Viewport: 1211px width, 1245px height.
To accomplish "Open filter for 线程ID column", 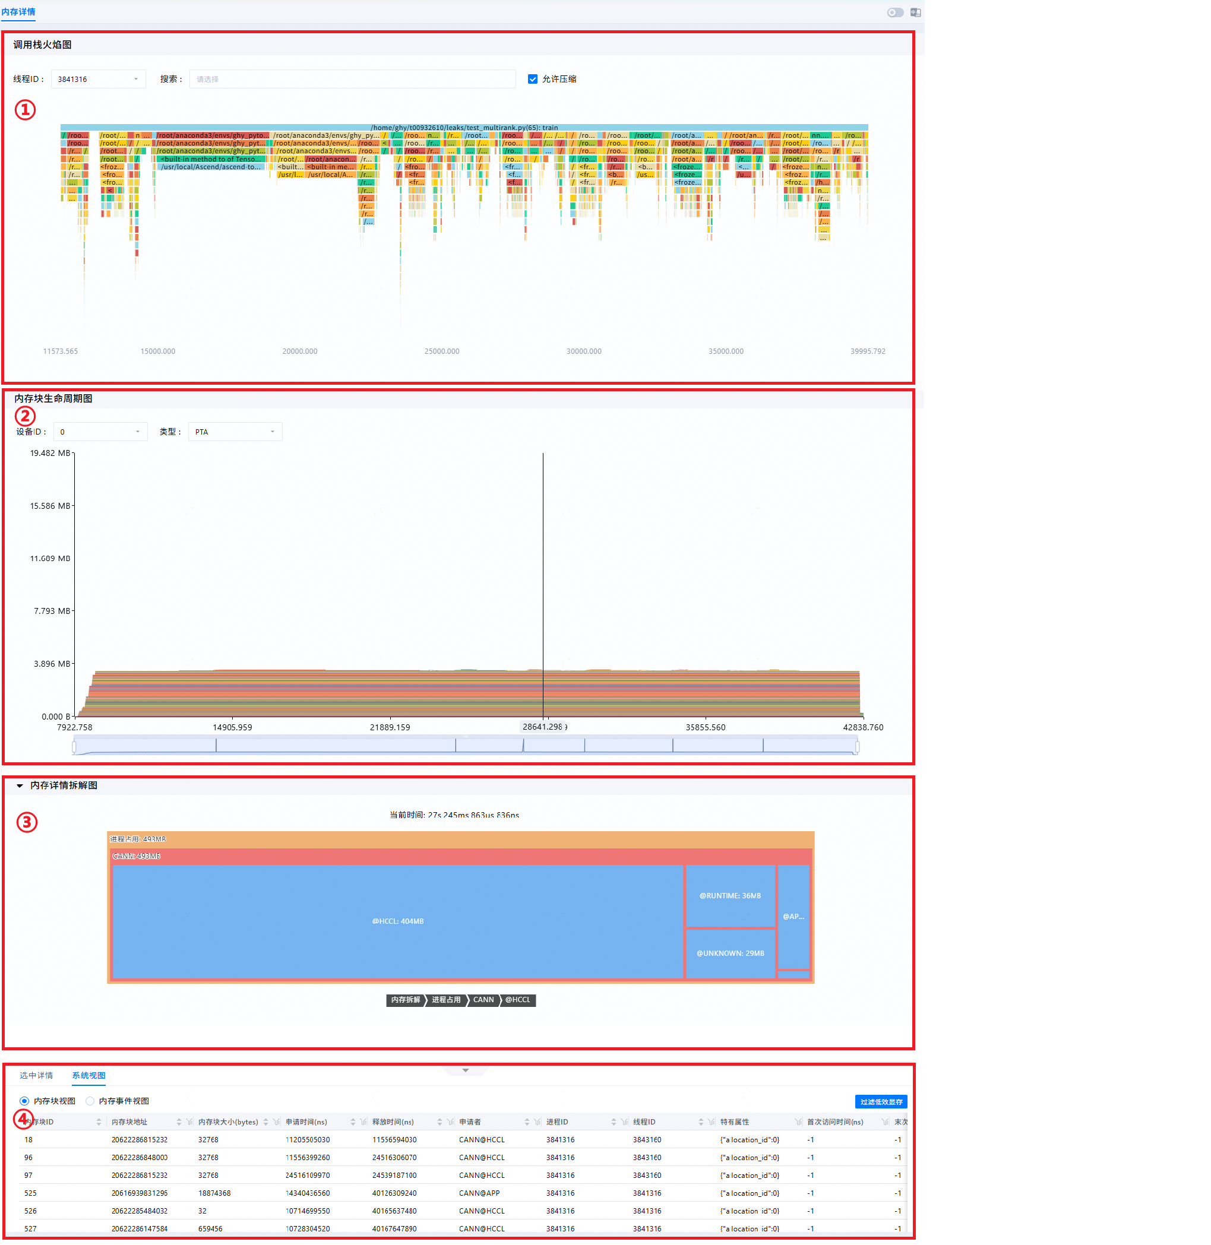I will coord(712,1122).
